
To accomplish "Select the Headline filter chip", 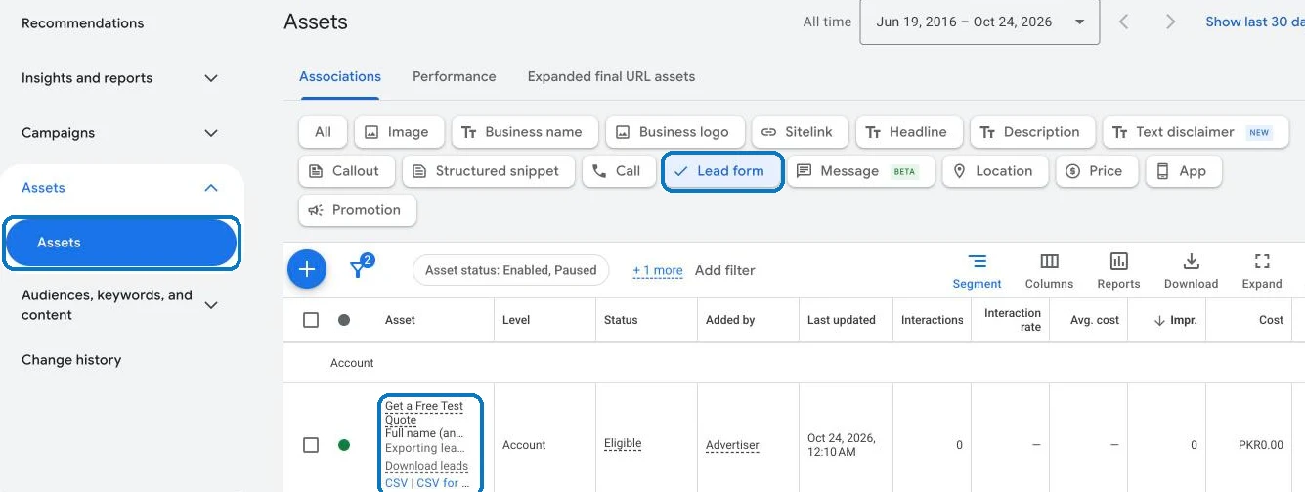I will (908, 132).
